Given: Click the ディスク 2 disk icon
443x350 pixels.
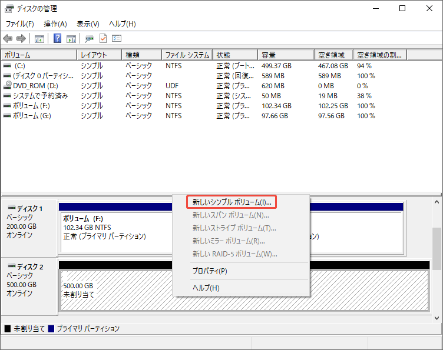Looking at the screenshot, I should pyautogui.click(x=12, y=266).
